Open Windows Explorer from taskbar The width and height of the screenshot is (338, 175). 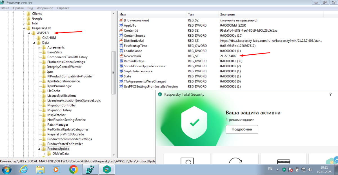point(40,169)
